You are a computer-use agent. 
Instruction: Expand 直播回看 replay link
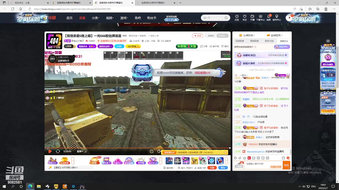(275, 35)
